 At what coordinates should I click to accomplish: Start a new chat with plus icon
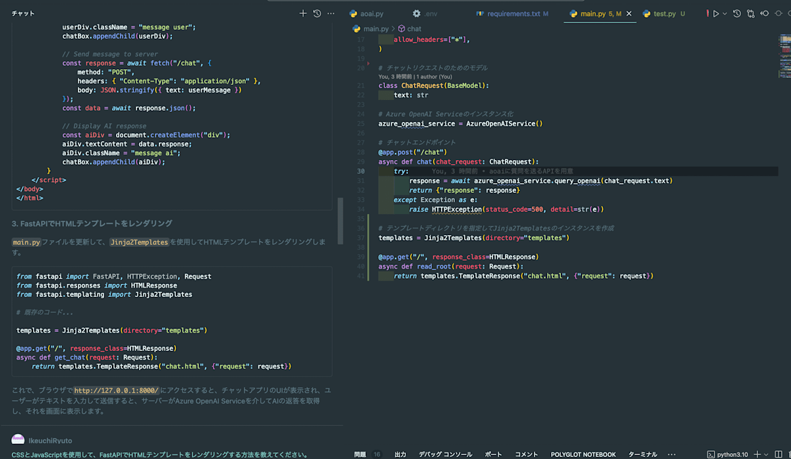click(303, 13)
